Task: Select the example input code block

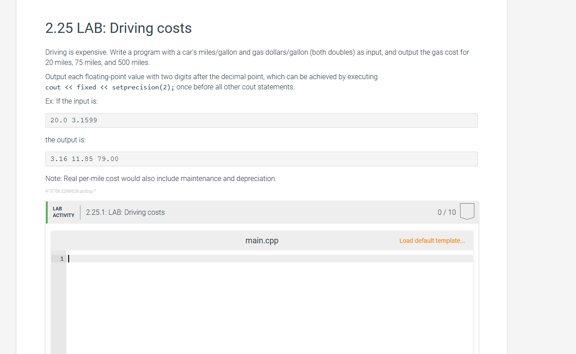Action: point(261,120)
